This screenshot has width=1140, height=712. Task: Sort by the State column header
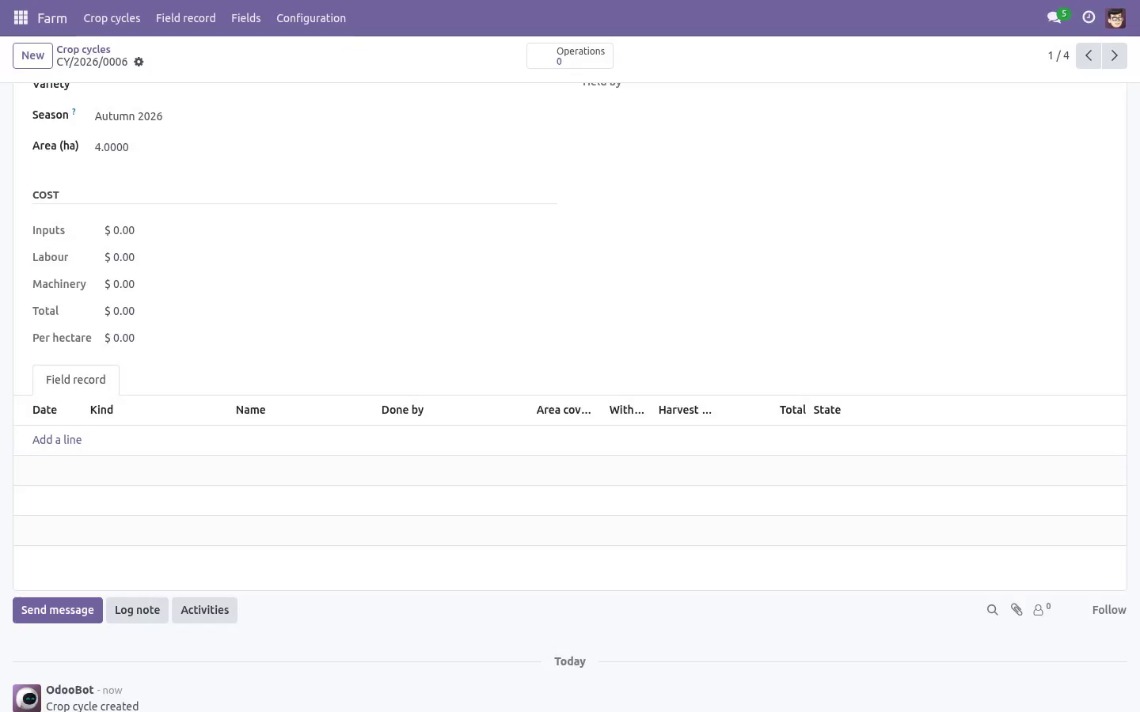826,410
